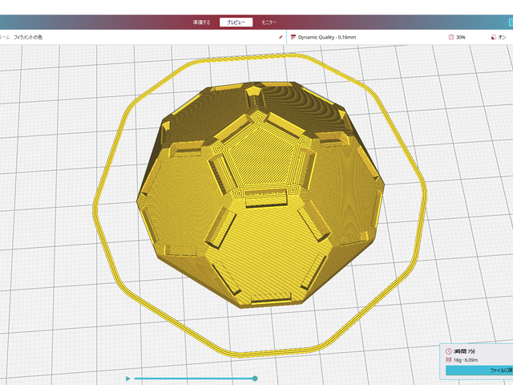Click the middle of the simulation slider track
The height and width of the screenshot is (385, 513).
coord(192,378)
